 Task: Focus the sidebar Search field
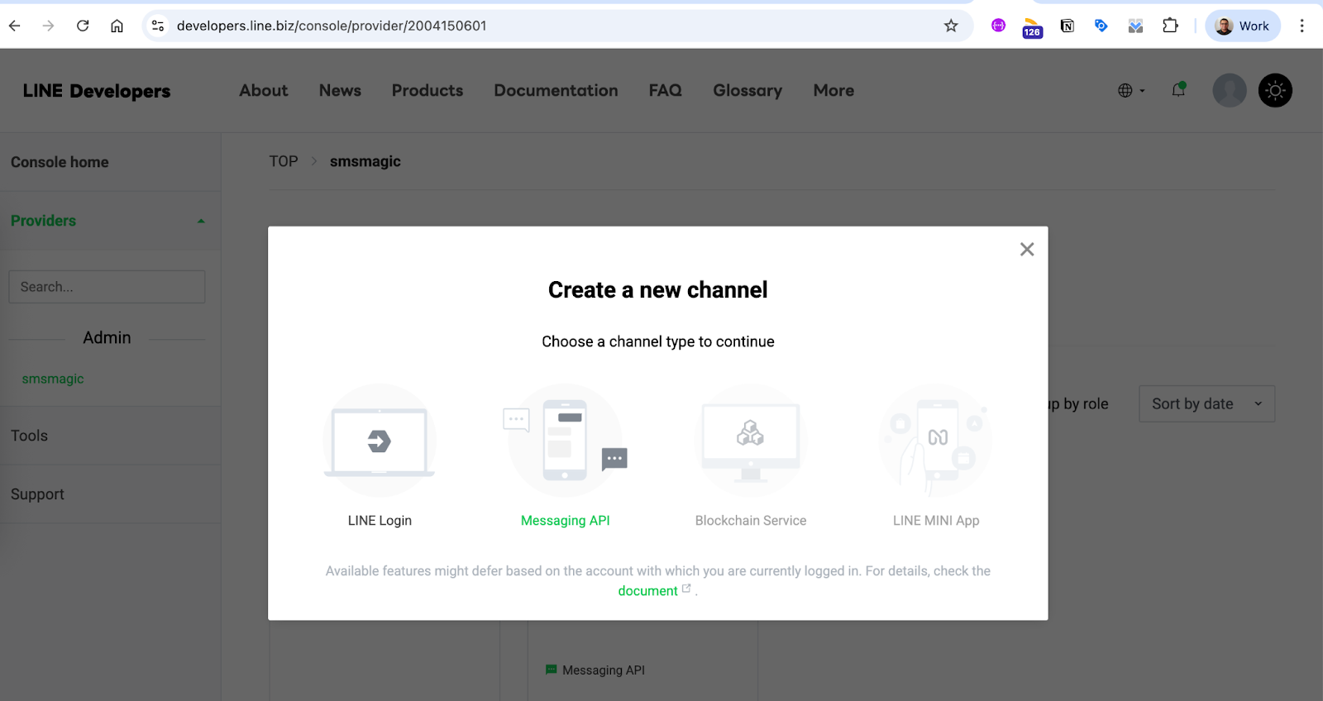107,287
